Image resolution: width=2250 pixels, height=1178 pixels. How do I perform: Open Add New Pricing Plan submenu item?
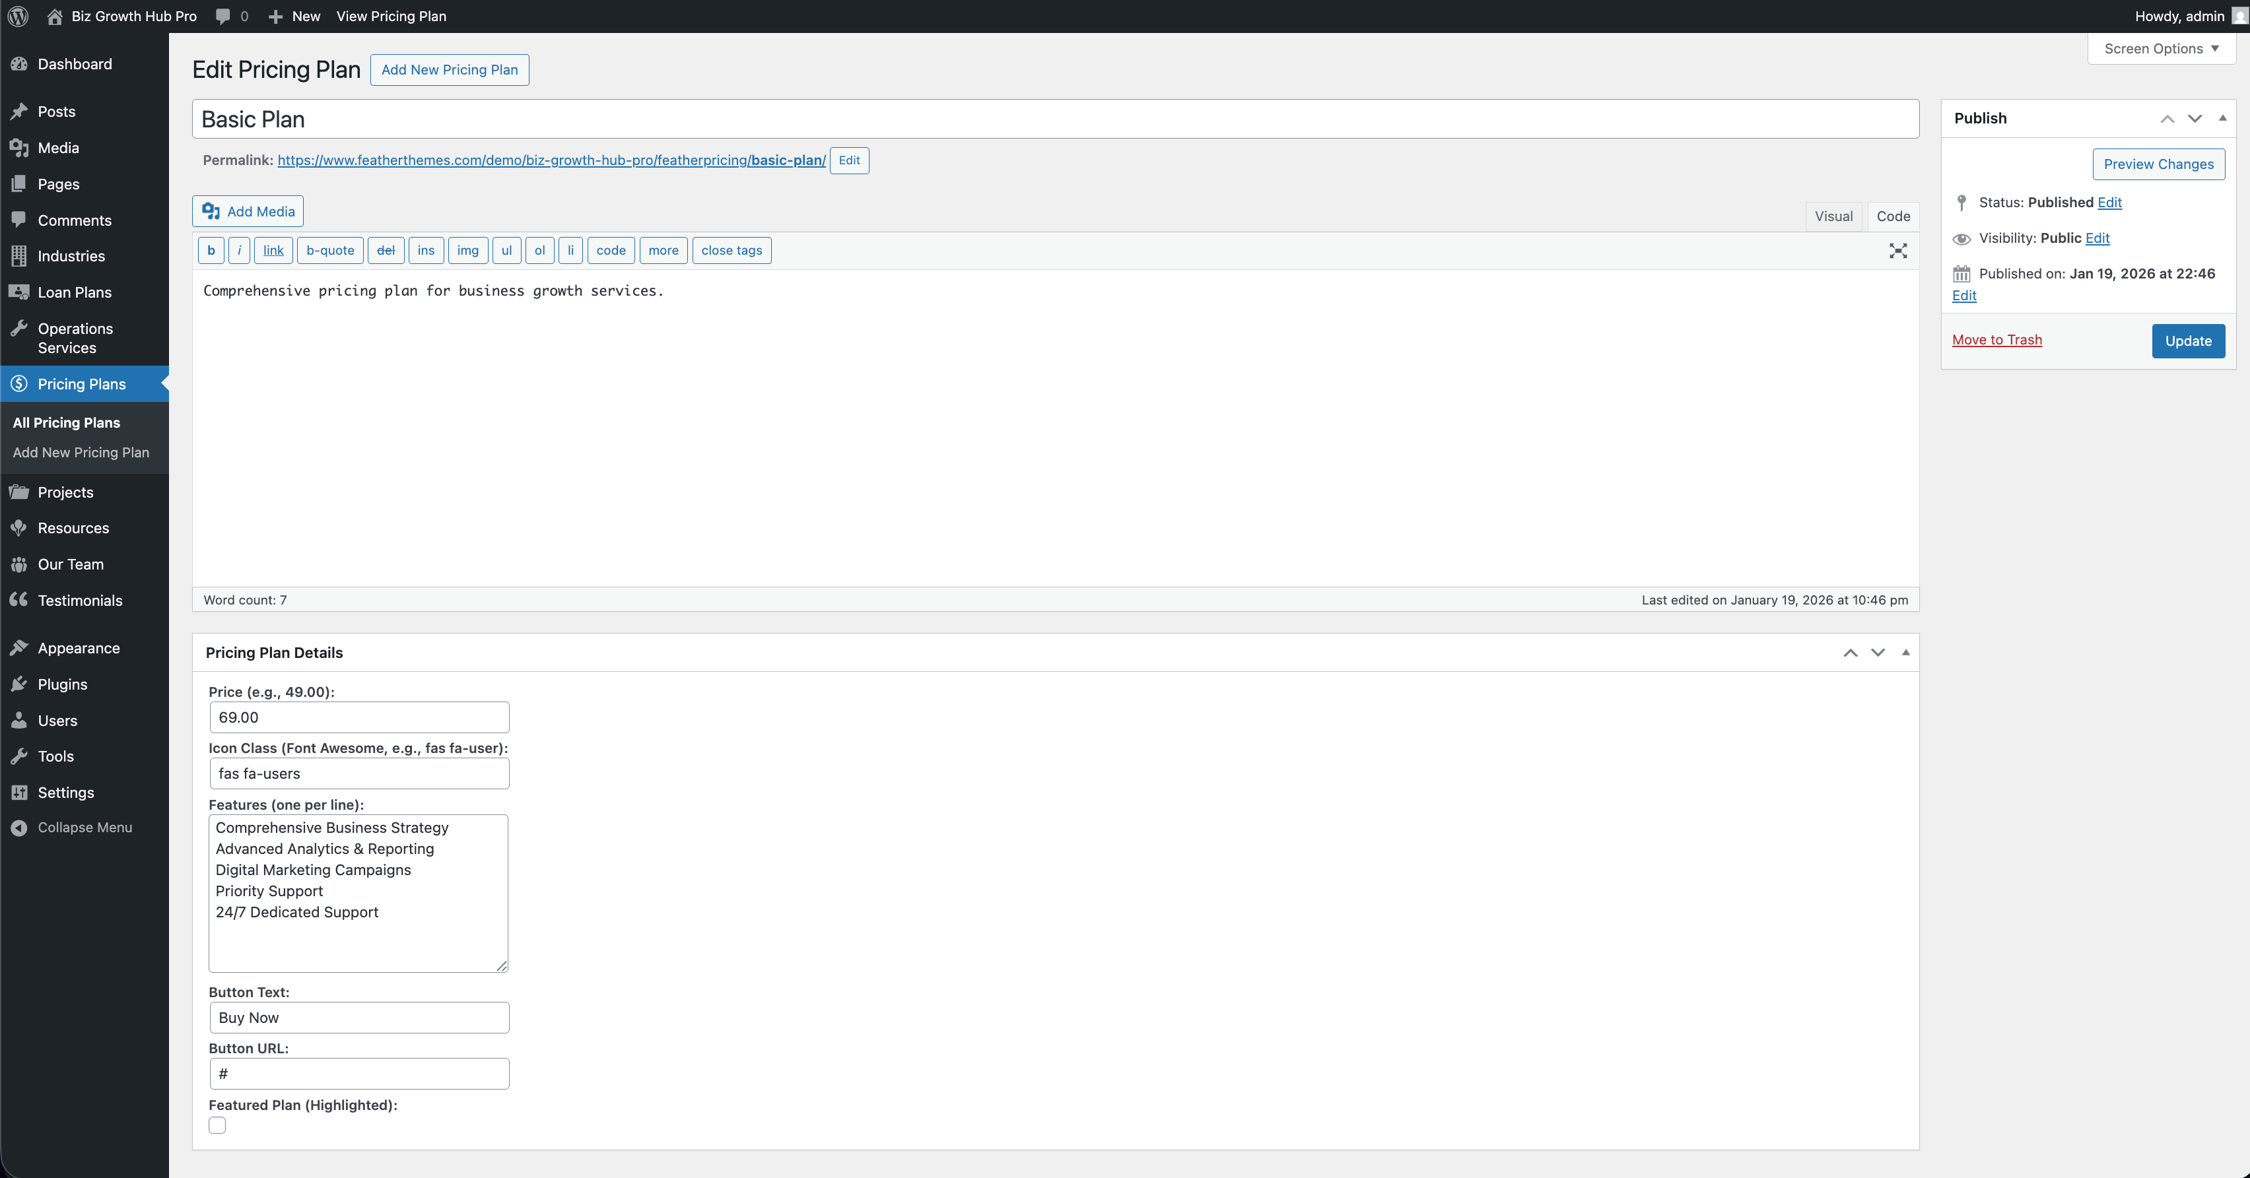click(81, 452)
